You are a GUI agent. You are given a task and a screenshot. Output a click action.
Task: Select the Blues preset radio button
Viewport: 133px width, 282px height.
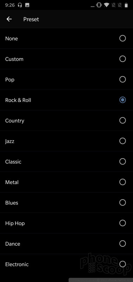[x=122, y=202]
